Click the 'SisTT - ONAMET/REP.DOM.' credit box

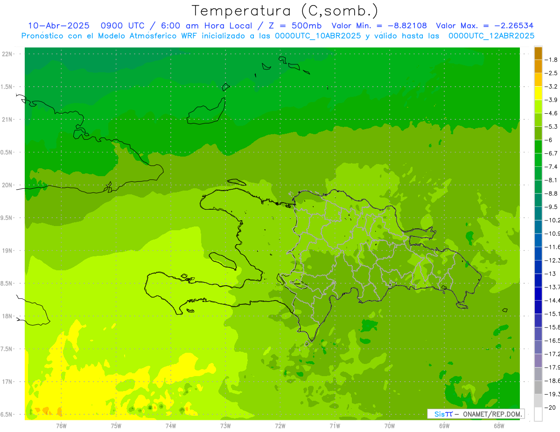pos(476,414)
